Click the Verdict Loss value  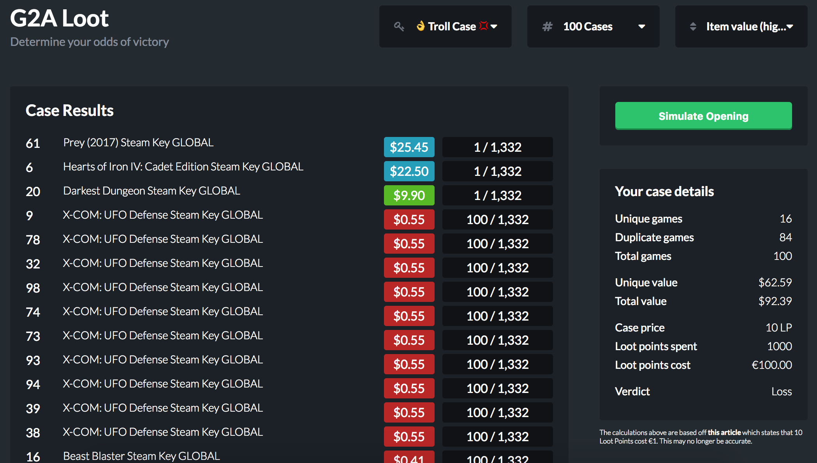(x=782, y=391)
